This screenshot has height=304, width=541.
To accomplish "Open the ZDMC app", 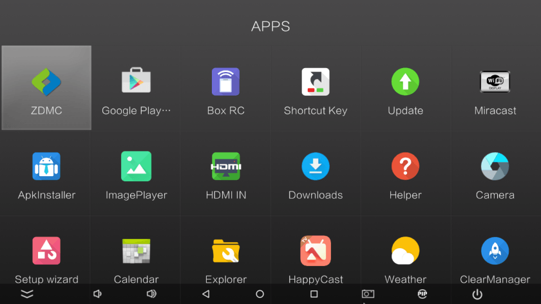I will tap(46, 88).
